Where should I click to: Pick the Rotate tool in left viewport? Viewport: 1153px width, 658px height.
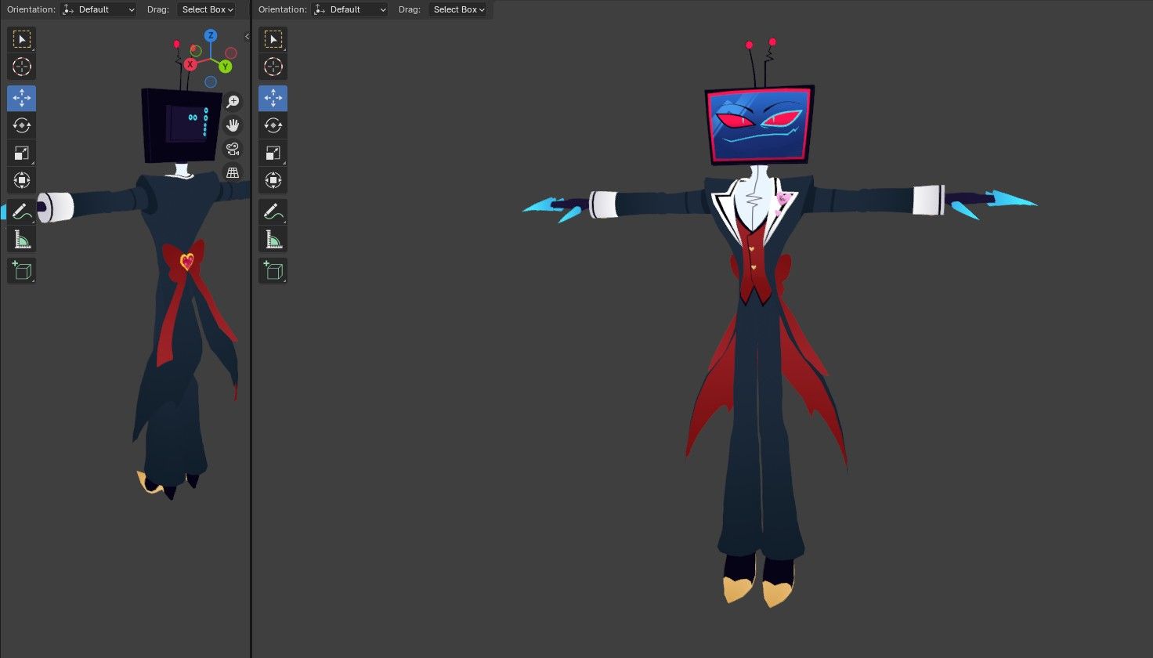[x=22, y=125]
